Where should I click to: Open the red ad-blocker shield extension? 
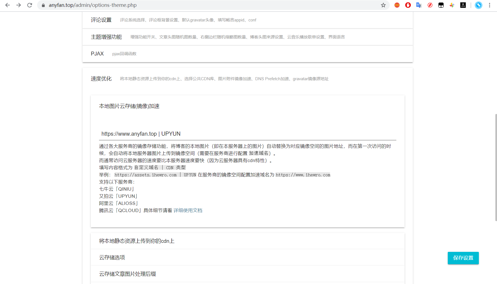[408, 5]
